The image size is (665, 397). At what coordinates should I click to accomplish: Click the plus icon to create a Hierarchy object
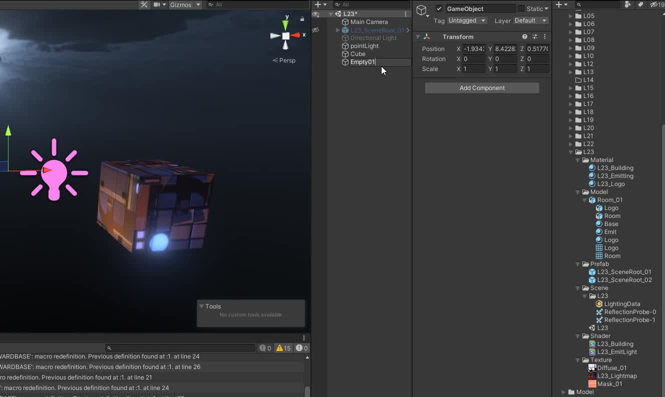point(319,4)
